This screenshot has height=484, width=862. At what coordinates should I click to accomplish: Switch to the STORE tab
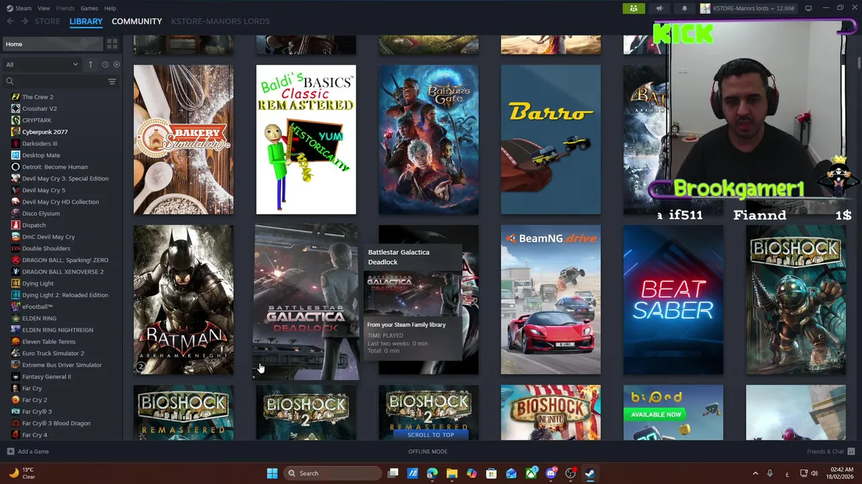coord(47,22)
